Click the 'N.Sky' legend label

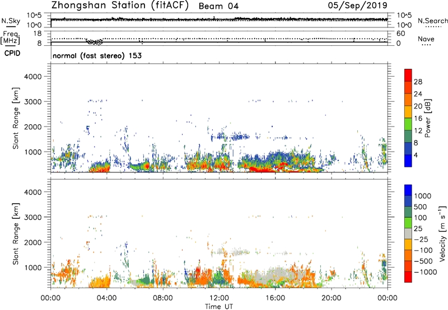[x=11, y=21]
